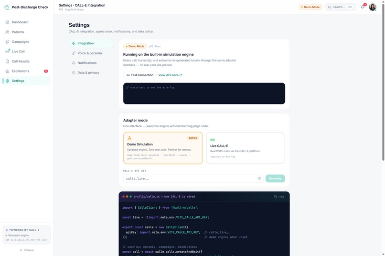Screen dimensions: 385x256
Task: Open the View API docs link
Action: [x=170, y=75]
